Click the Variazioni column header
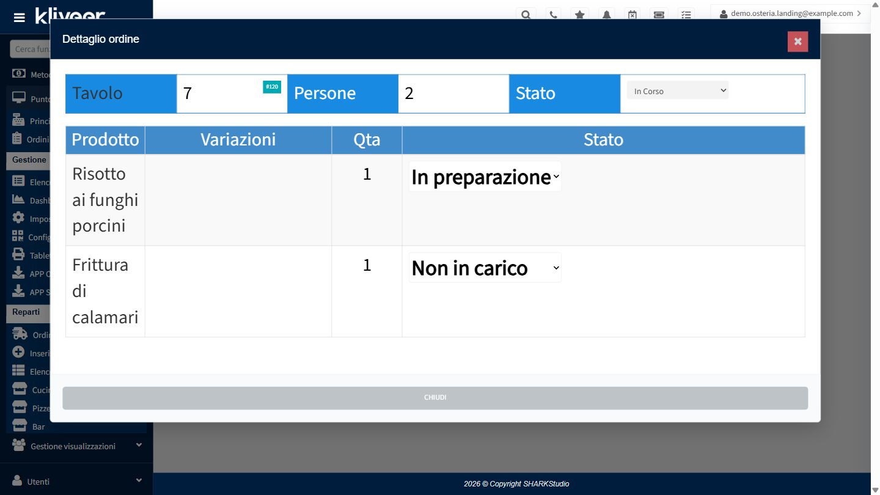This screenshot has height=495, width=880. click(x=238, y=140)
